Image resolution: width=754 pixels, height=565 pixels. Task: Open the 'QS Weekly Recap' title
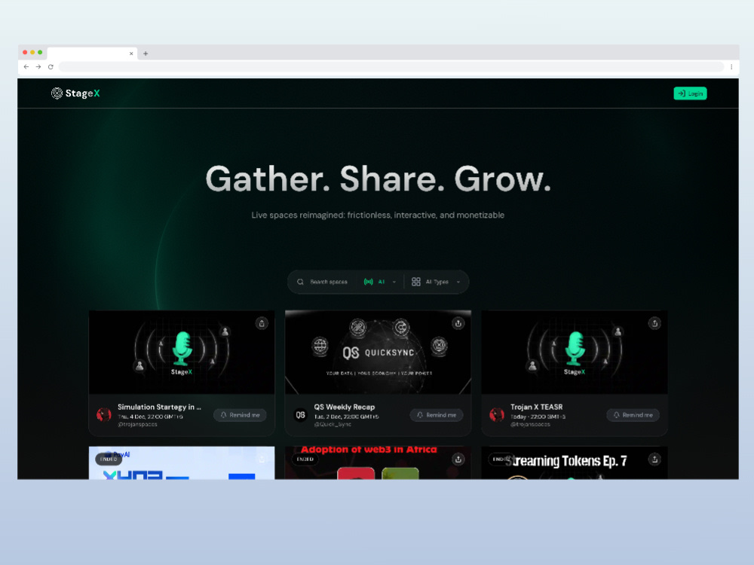tap(345, 407)
